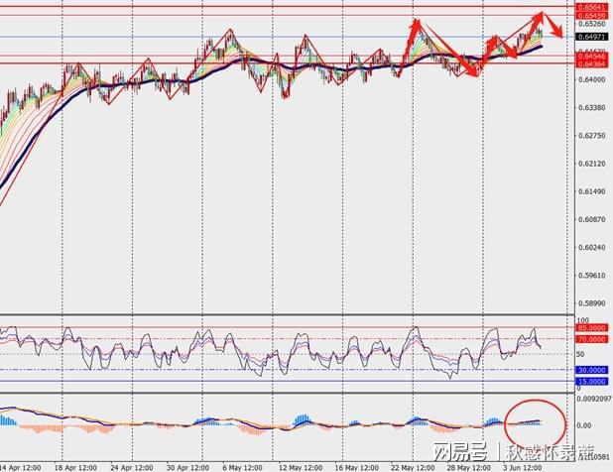The height and width of the screenshot is (472, 613).
Task: Select the blue 30.0000 oscillator level label
Action: (592, 370)
